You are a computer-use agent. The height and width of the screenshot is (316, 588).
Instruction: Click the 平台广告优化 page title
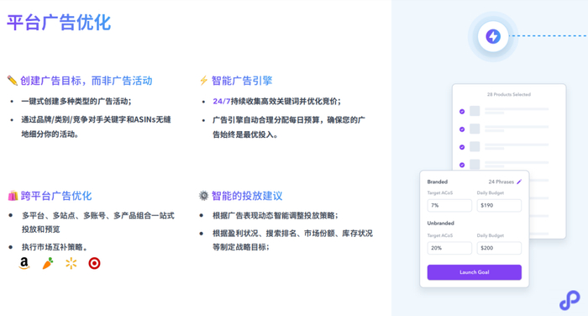(x=59, y=23)
